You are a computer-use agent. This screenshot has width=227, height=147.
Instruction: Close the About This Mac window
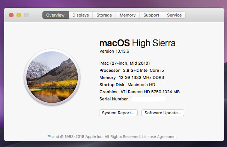coord(11,15)
